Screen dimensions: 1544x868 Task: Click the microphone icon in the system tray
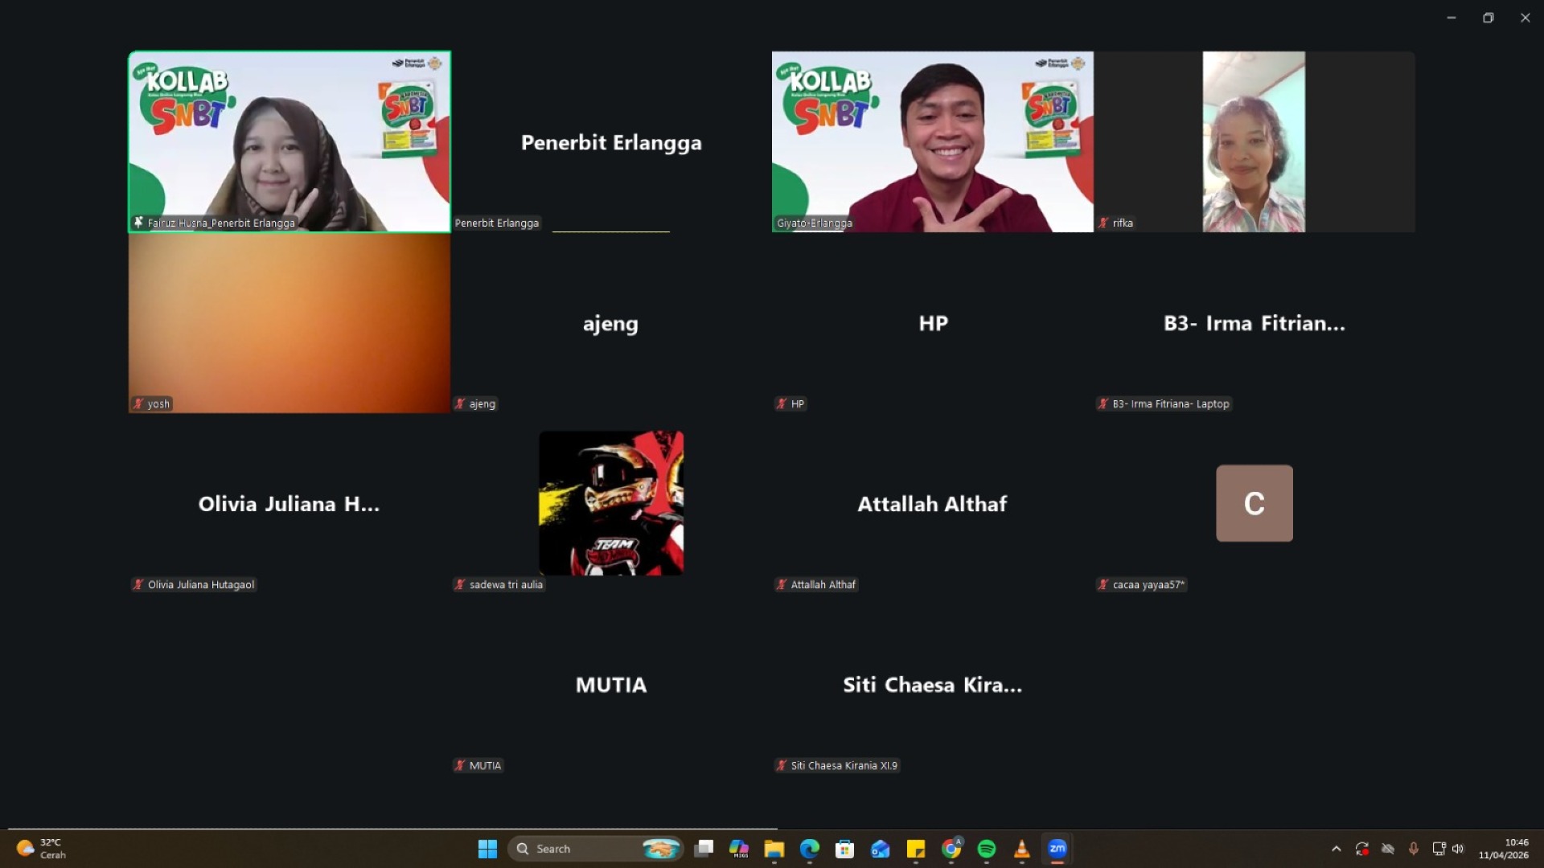click(1414, 849)
